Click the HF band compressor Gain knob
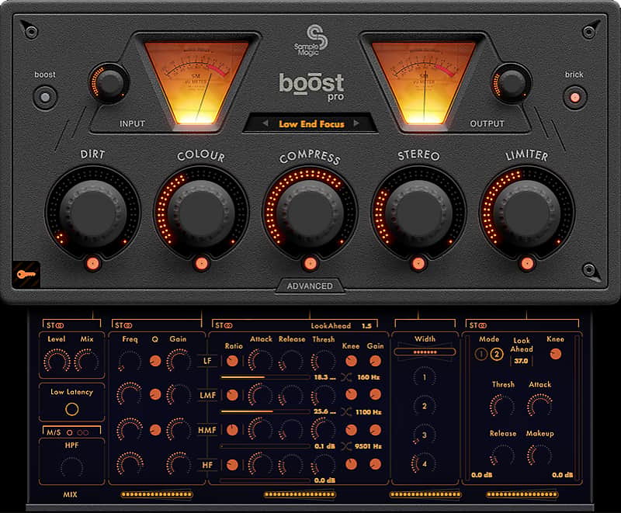621x513 pixels. click(375, 464)
